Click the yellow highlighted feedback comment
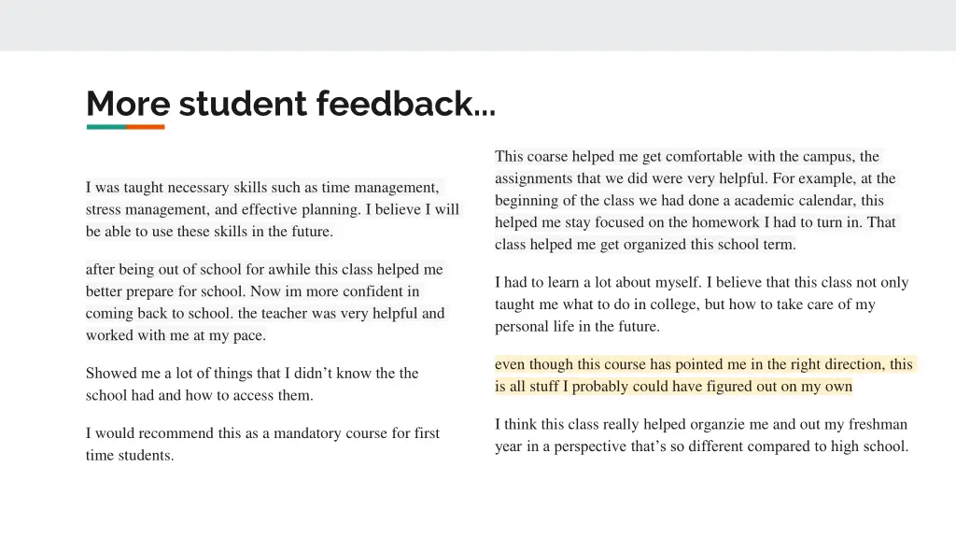The width and height of the screenshot is (956, 538). point(703,375)
